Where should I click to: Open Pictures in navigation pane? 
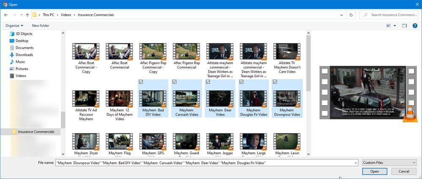[19, 69]
